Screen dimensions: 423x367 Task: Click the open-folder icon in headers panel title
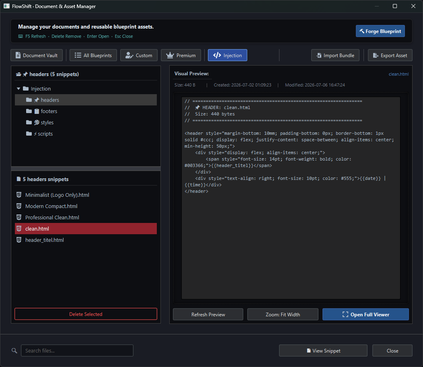pyautogui.click(x=18, y=74)
